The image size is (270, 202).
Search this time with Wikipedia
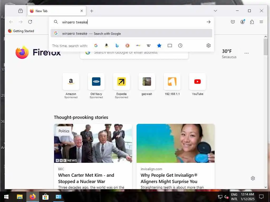[149, 46]
